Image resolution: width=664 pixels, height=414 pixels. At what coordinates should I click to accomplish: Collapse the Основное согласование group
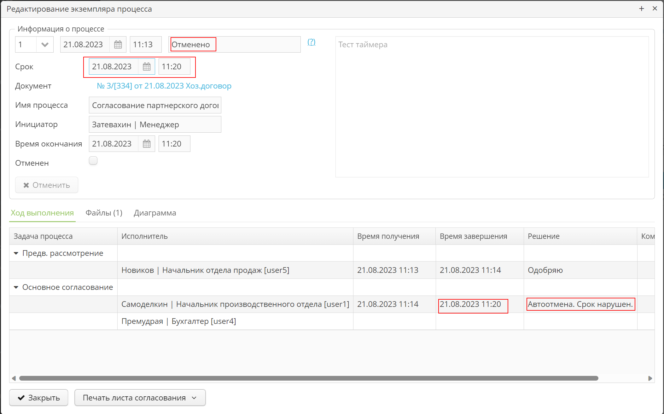16,287
